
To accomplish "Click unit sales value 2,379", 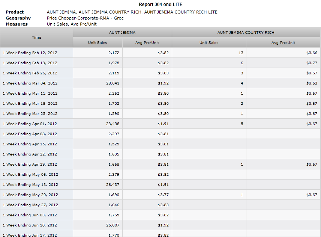I will click(x=114, y=175).
